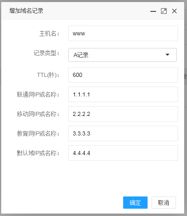187x216 pixels.
Task: Focus the 主机名 field containing www
Action: tap(123, 33)
